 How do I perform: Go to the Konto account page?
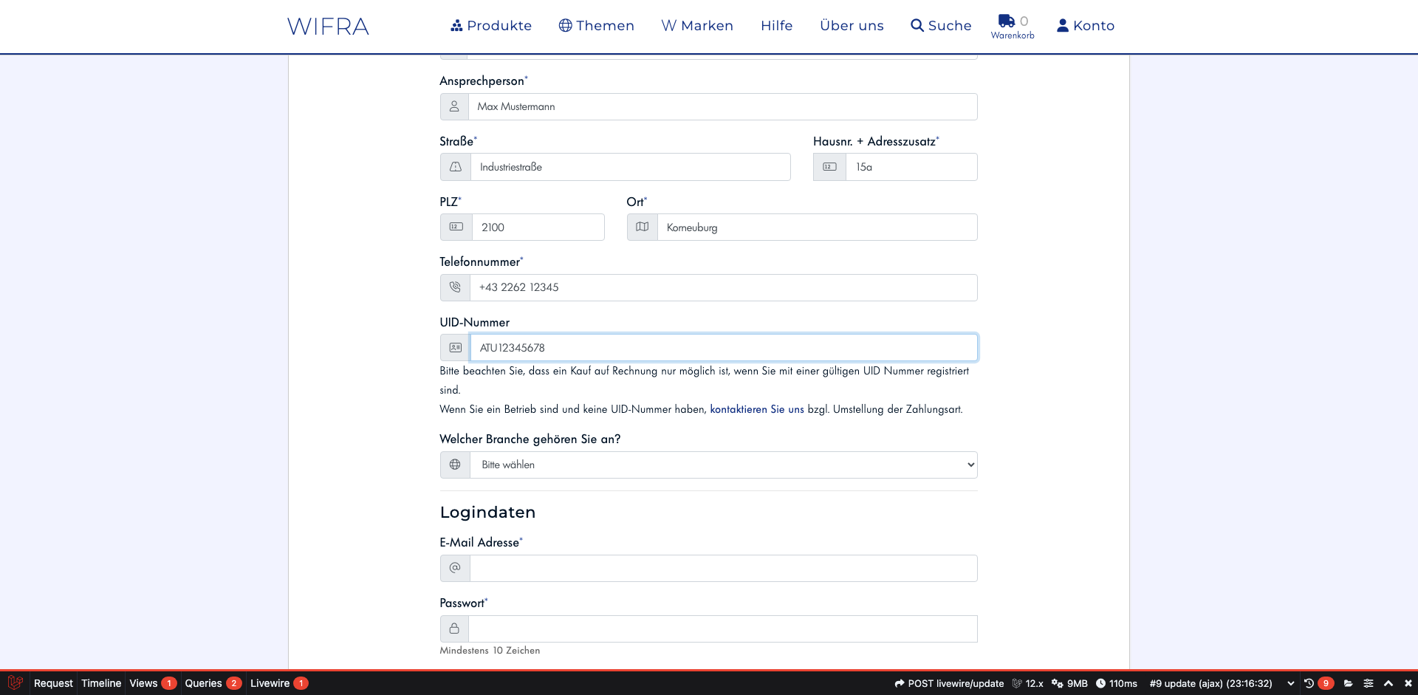[1085, 26]
